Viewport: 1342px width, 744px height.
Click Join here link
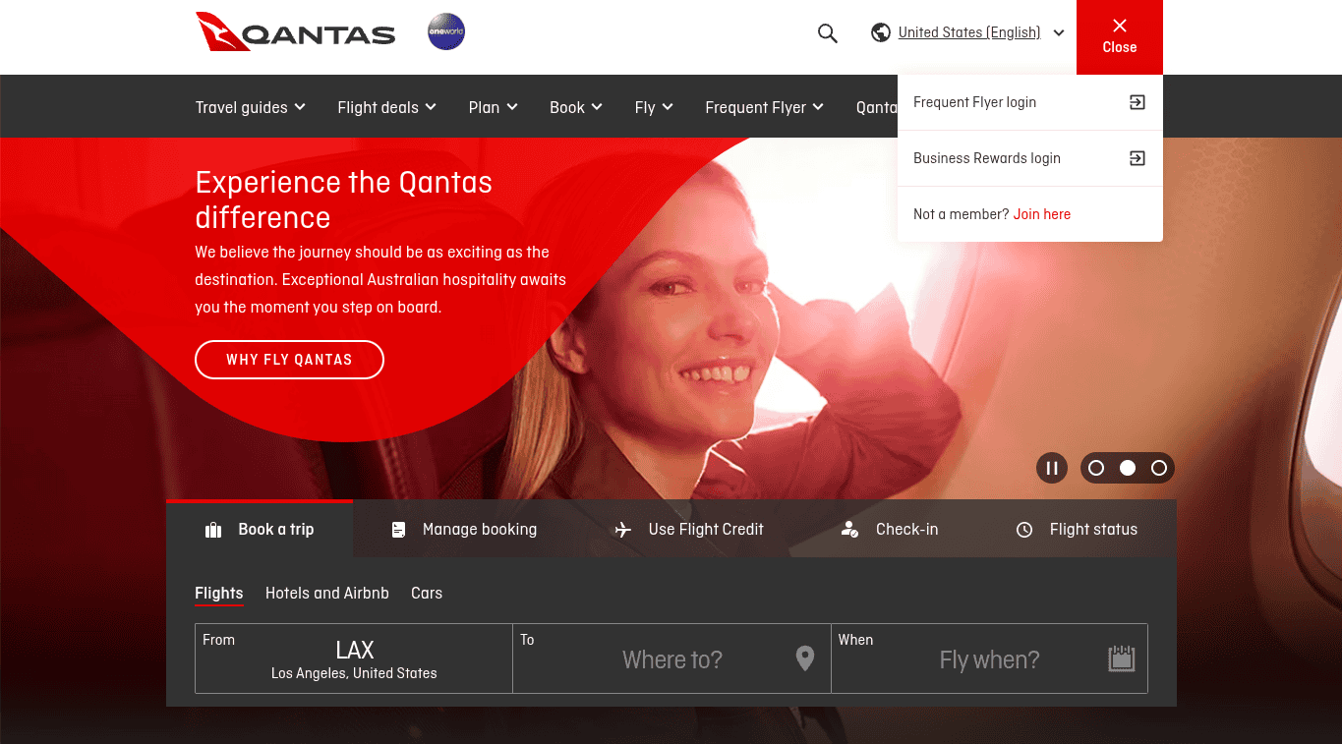pos(1042,214)
